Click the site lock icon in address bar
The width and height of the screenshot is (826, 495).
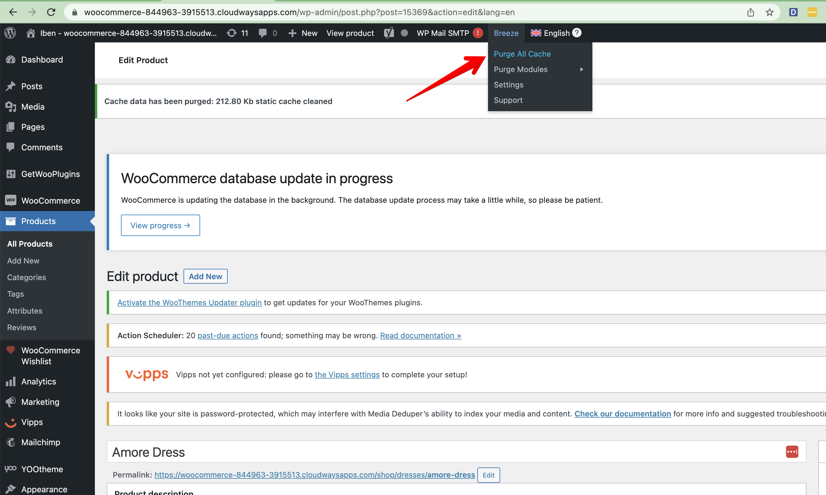(75, 12)
